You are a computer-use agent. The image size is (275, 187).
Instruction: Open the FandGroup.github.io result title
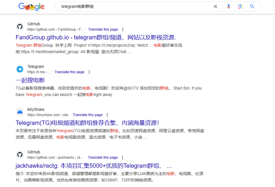click(x=96, y=37)
